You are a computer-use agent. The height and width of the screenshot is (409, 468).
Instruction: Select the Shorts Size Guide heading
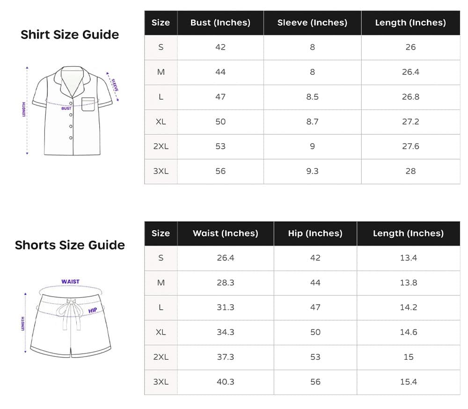pyautogui.click(x=70, y=245)
